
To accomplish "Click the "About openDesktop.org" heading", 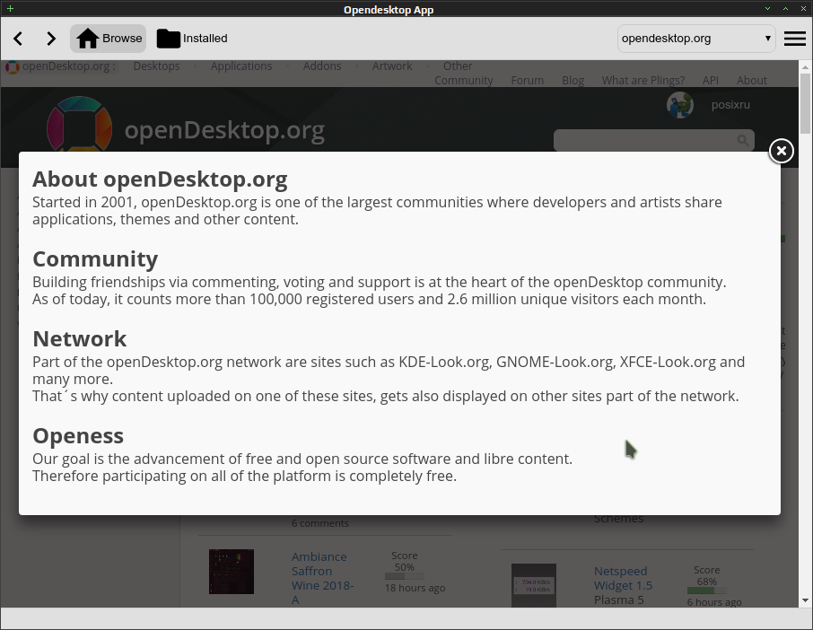I will [x=160, y=179].
